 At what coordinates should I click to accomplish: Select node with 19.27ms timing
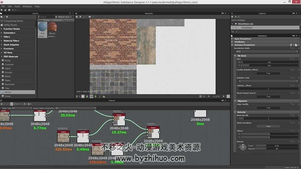pos(119,120)
